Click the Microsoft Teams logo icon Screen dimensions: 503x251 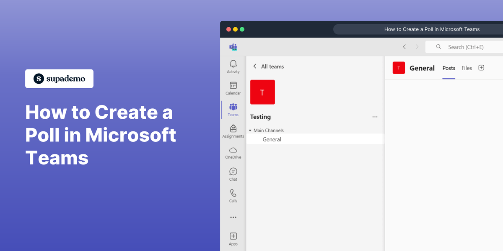pyautogui.click(x=233, y=47)
